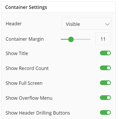Click the Header setting label

coord(14,24)
